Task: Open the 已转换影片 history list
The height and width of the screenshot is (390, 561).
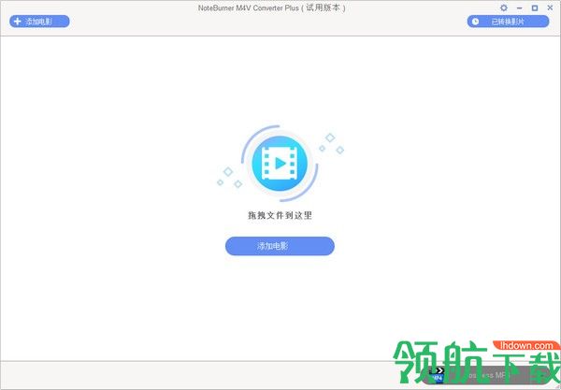Action: [508, 22]
